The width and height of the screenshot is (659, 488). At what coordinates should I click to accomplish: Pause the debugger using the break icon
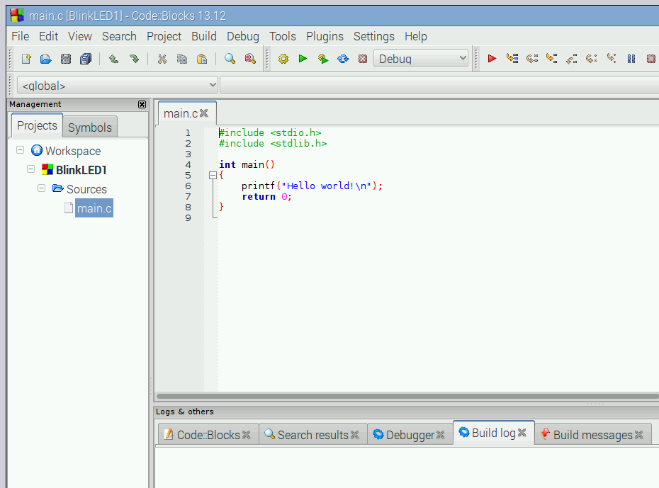[631, 58]
